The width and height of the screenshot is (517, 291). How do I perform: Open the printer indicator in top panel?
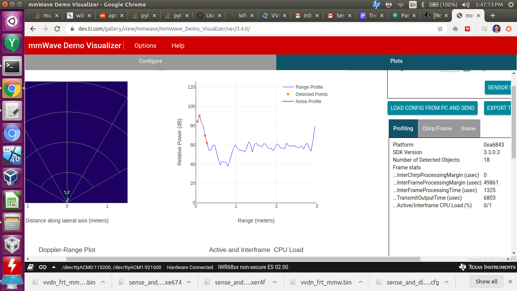pyautogui.click(x=389, y=5)
